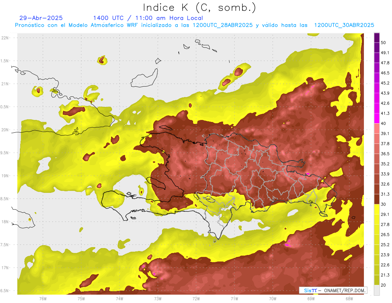Click the '41.3' color scale label

(x=385, y=113)
